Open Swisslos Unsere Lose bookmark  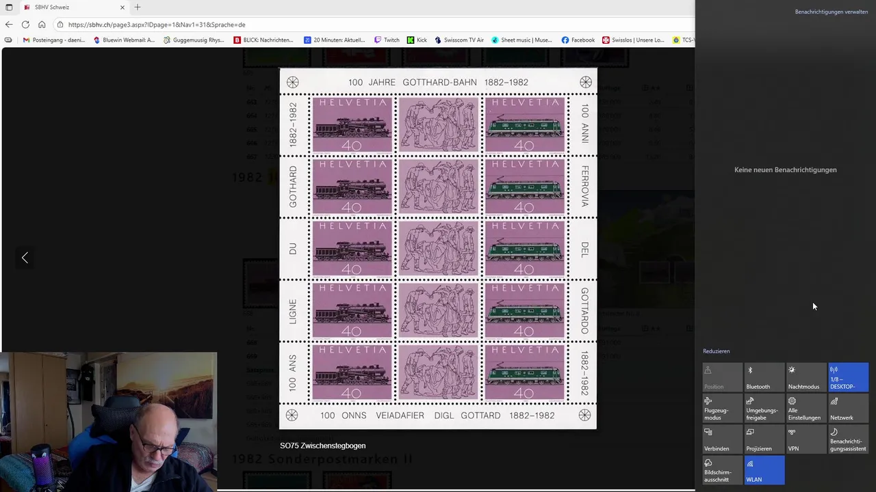pyautogui.click(x=633, y=40)
